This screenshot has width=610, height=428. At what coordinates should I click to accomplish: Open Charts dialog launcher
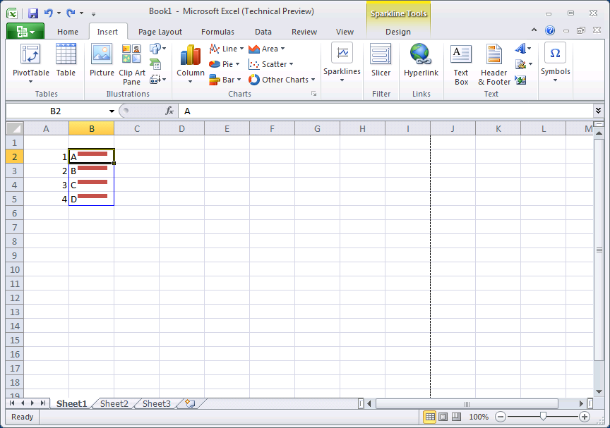click(313, 94)
